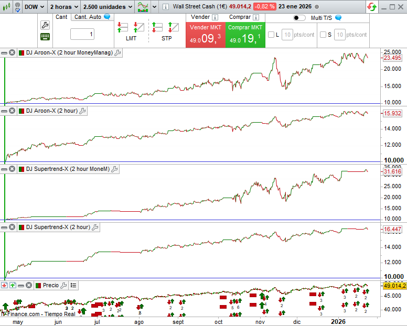Open settings wrench for DJ Supertrend-X (2 hour)
The width and height of the screenshot is (407, 326).
(95, 227)
